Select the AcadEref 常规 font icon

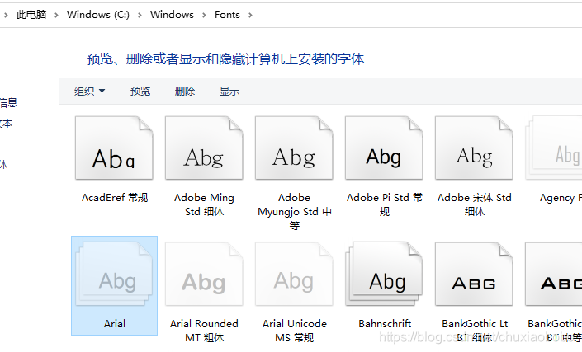[114, 148]
